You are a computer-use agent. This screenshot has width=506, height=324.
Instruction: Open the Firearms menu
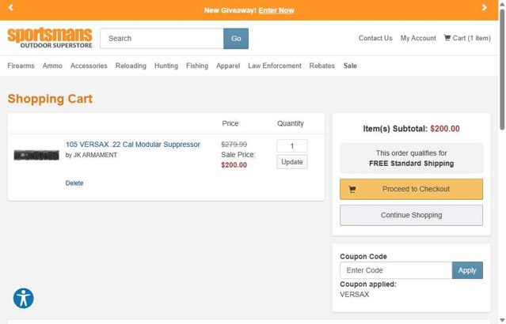coord(21,66)
